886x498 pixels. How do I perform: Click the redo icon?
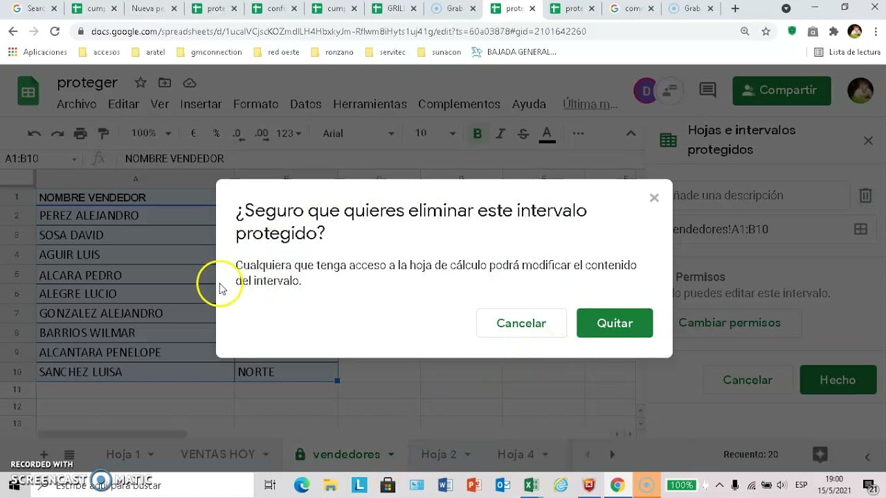pyautogui.click(x=57, y=133)
